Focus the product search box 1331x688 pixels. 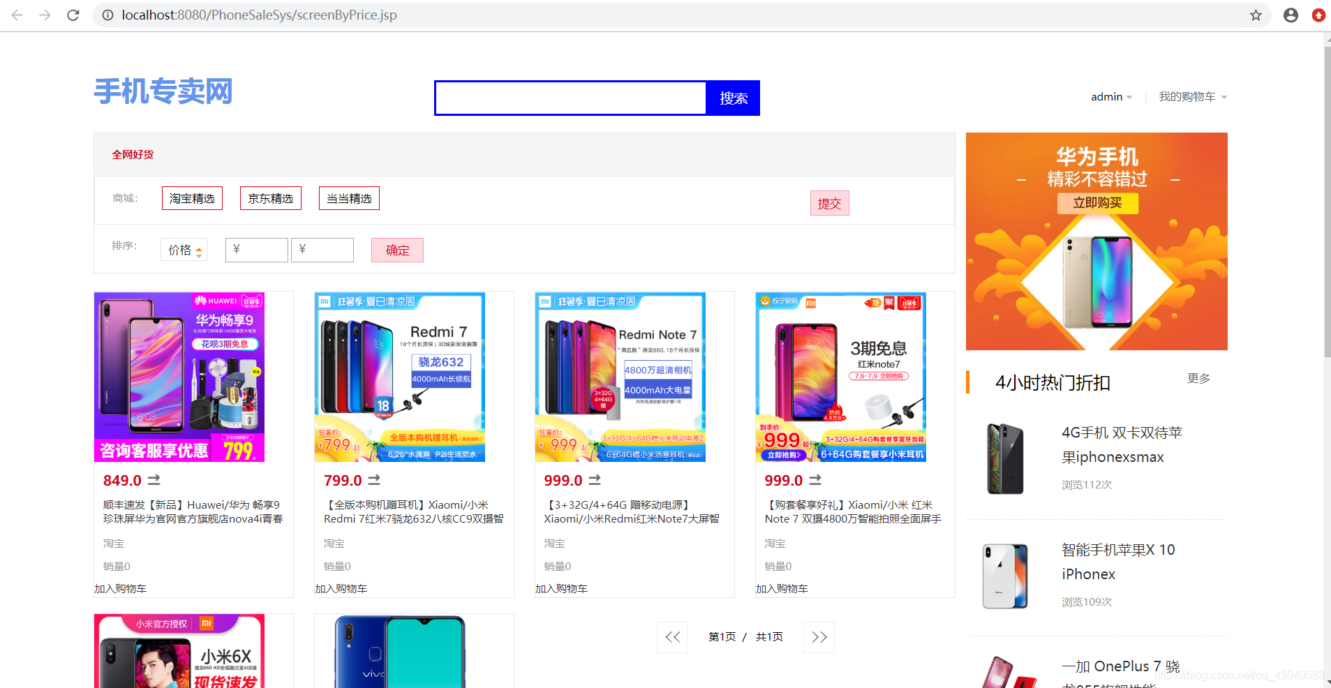pos(570,98)
